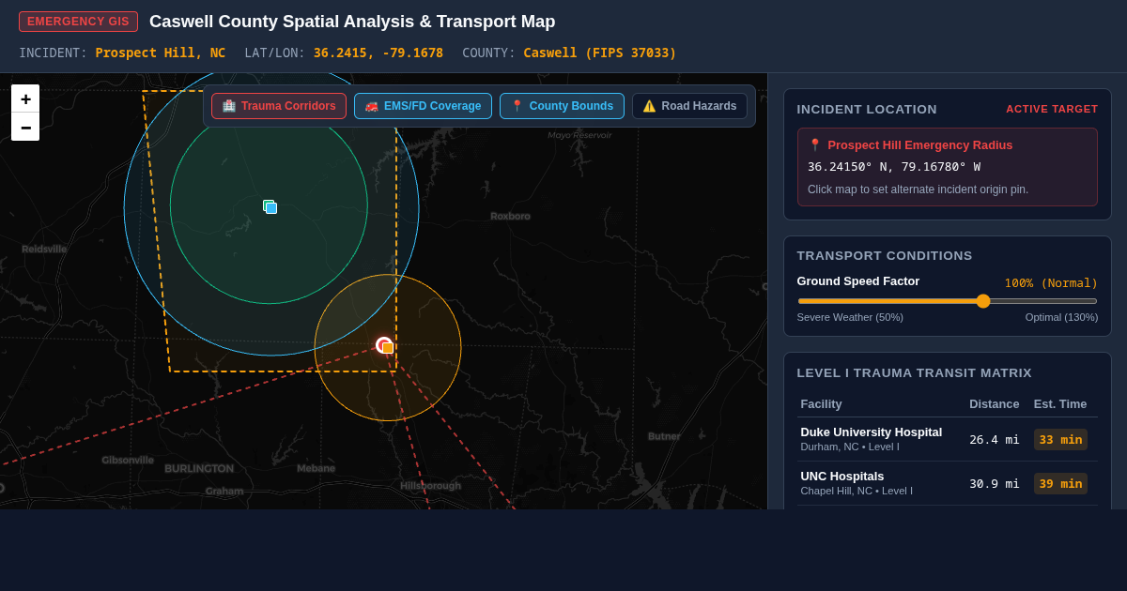Image resolution: width=1127 pixels, height=591 pixels.
Task: Click the Hillsborough label on map
Action: pos(430,485)
